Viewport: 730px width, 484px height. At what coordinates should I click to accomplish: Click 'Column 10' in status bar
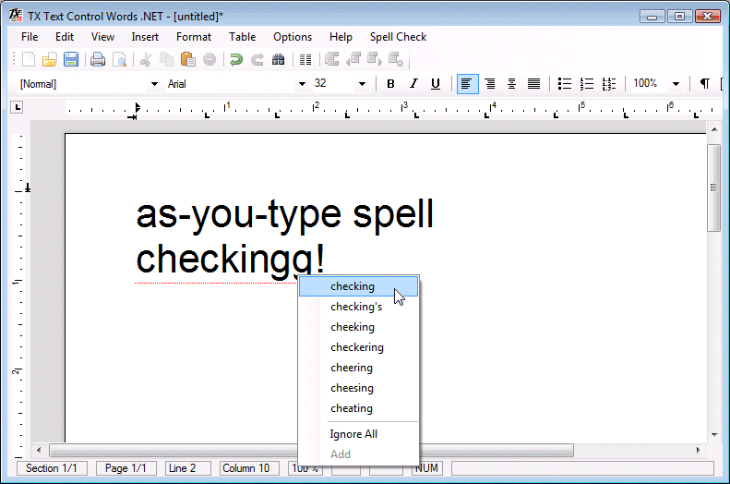[x=249, y=468]
